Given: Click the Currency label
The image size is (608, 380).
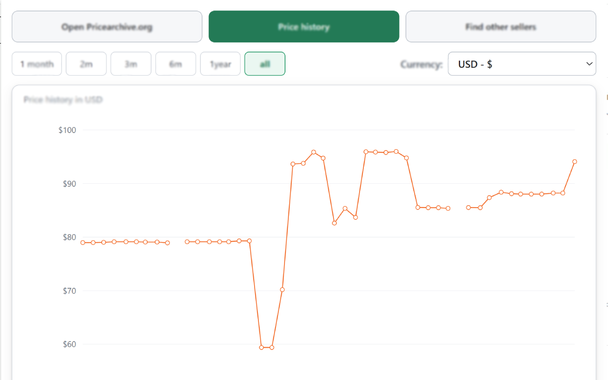Looking at the screenshot, I should coord(421,64).
